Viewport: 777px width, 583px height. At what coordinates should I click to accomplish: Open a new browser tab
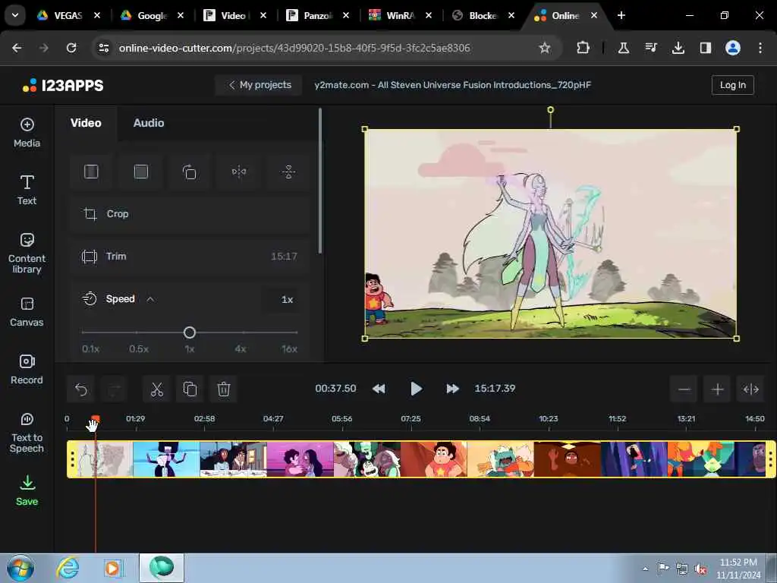(621, 15)
